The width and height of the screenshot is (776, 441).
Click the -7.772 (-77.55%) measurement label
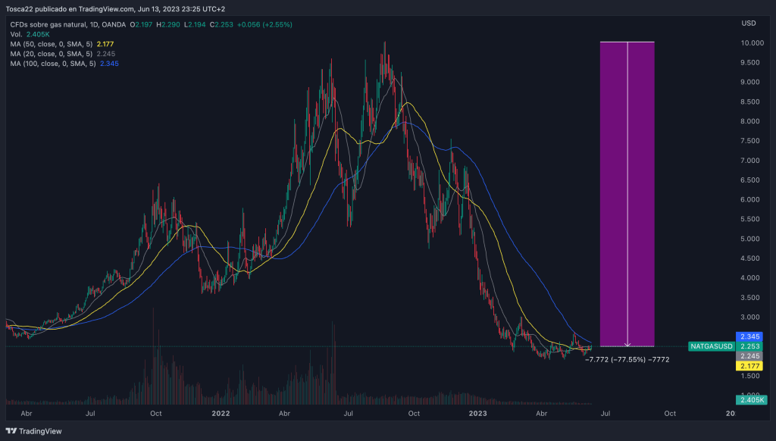[627, 359]
